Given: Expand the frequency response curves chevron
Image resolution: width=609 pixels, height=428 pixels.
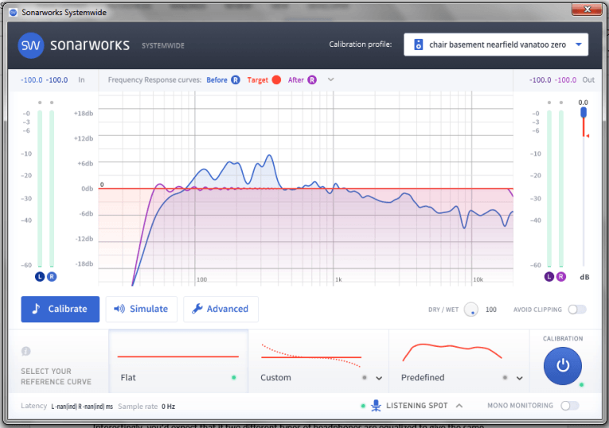Looking at the screenshot, I should click(330, 80).
